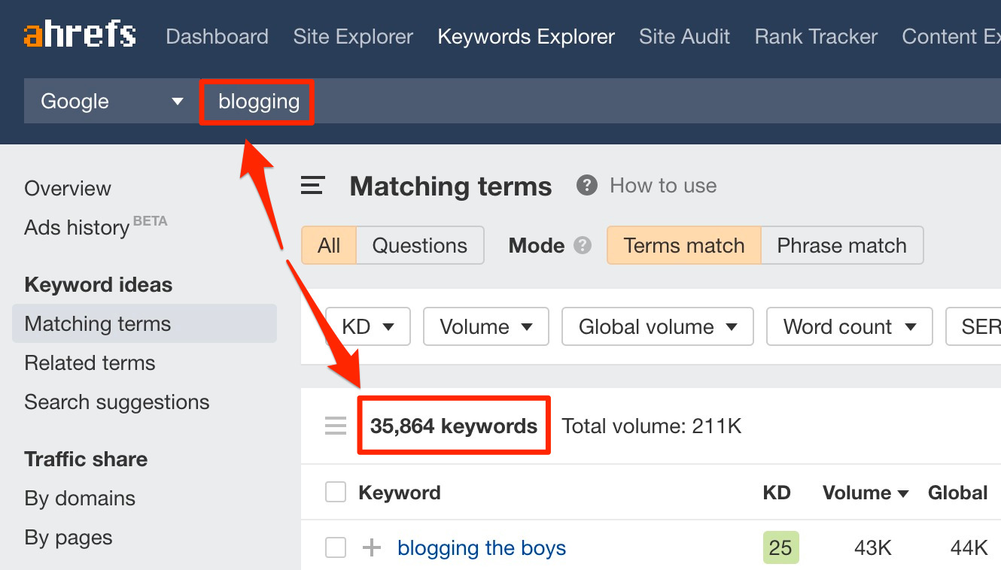This screenshot has height=570, width=1001.
Task: Click the question mark icon before How to use
Action: (x=587, y=186)
